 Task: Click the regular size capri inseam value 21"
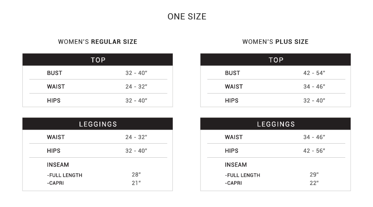tap(136, 183)
